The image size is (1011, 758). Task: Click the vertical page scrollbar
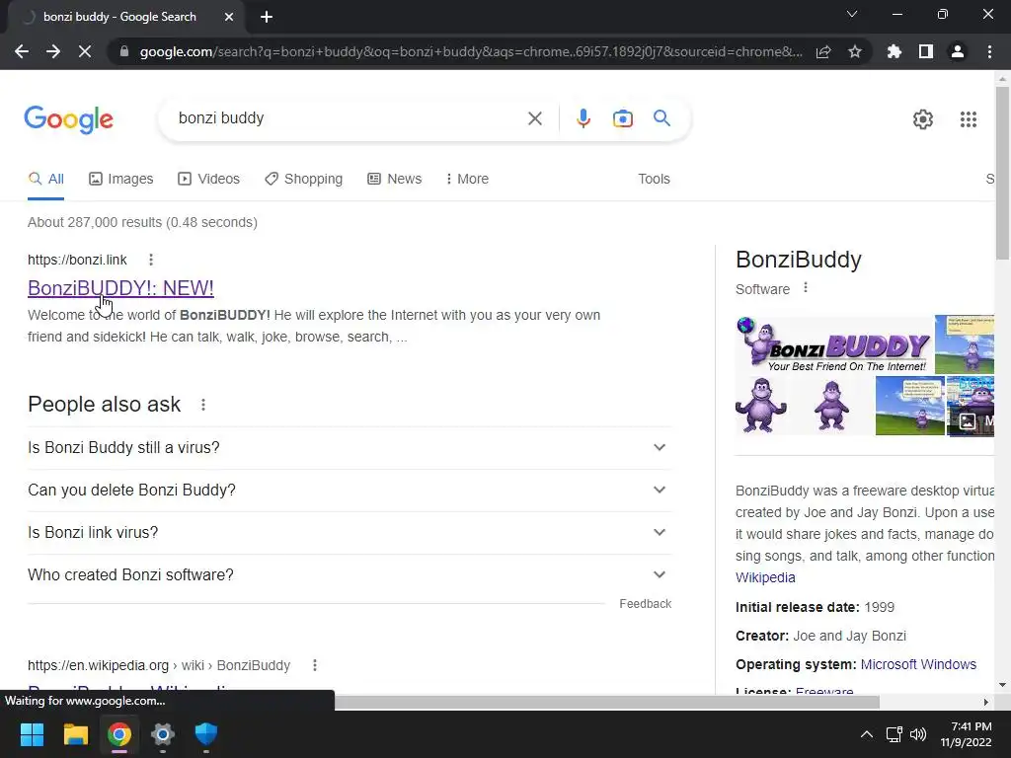pos(1002,174)
